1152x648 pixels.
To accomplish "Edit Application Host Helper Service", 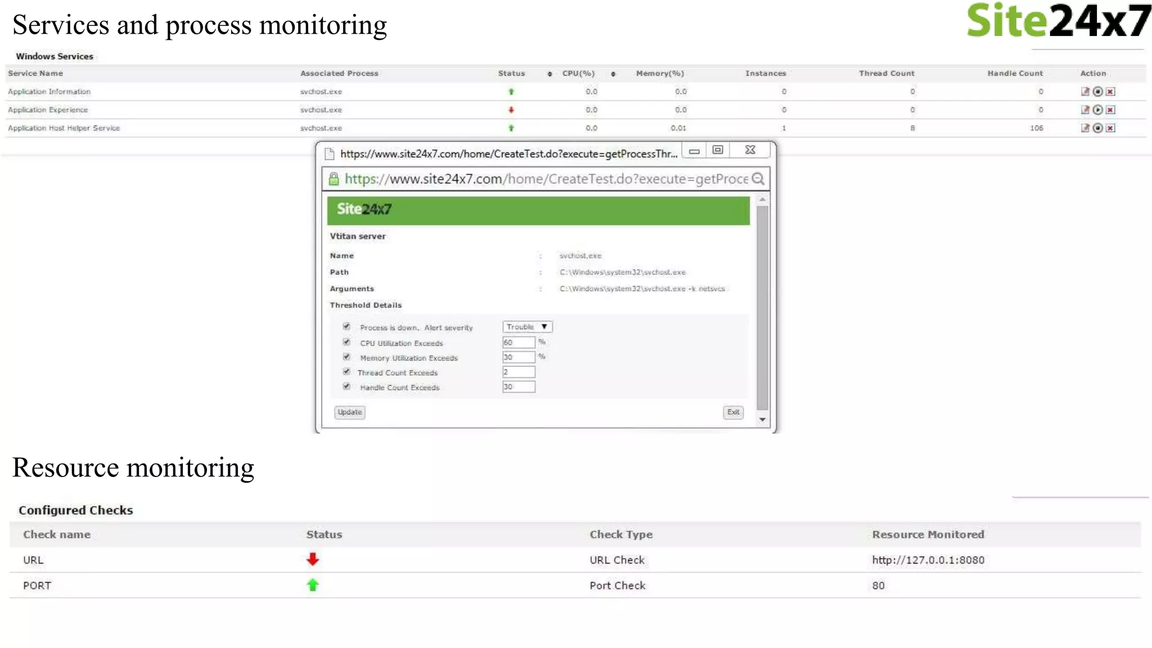I will click(1085, 128).
